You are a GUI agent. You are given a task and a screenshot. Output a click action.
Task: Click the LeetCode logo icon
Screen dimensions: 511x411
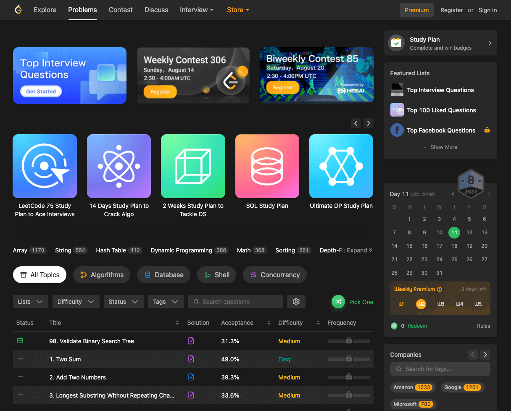(18, 10)
